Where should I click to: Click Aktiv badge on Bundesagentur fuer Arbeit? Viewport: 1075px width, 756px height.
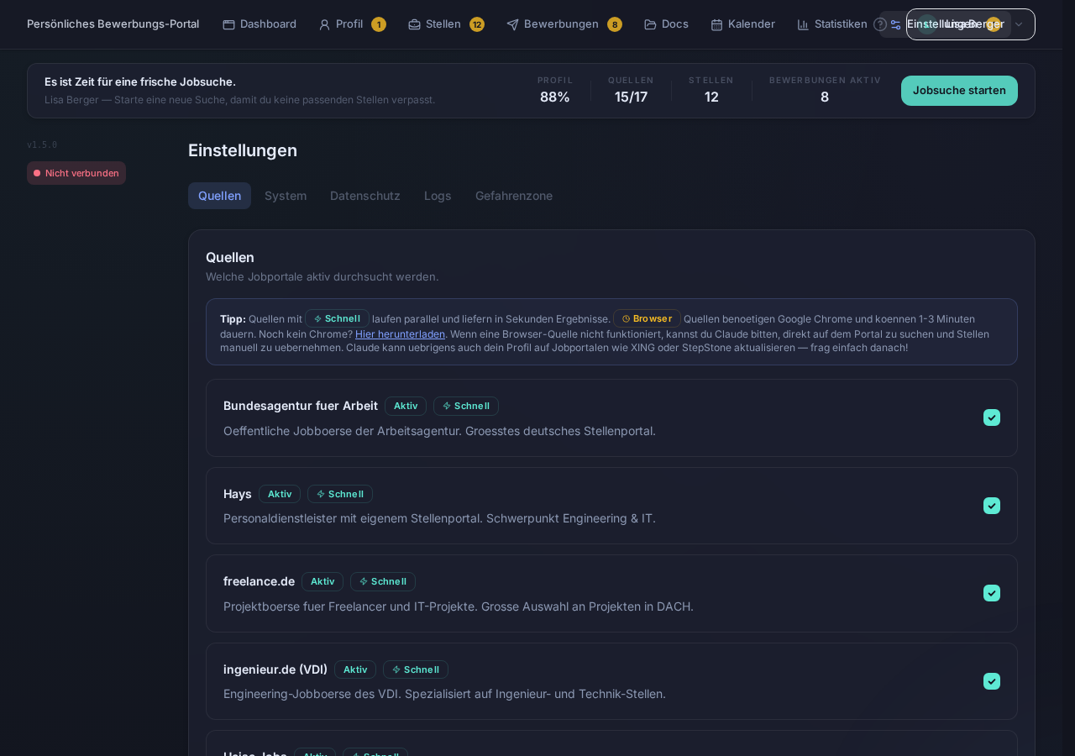(406, 406)
